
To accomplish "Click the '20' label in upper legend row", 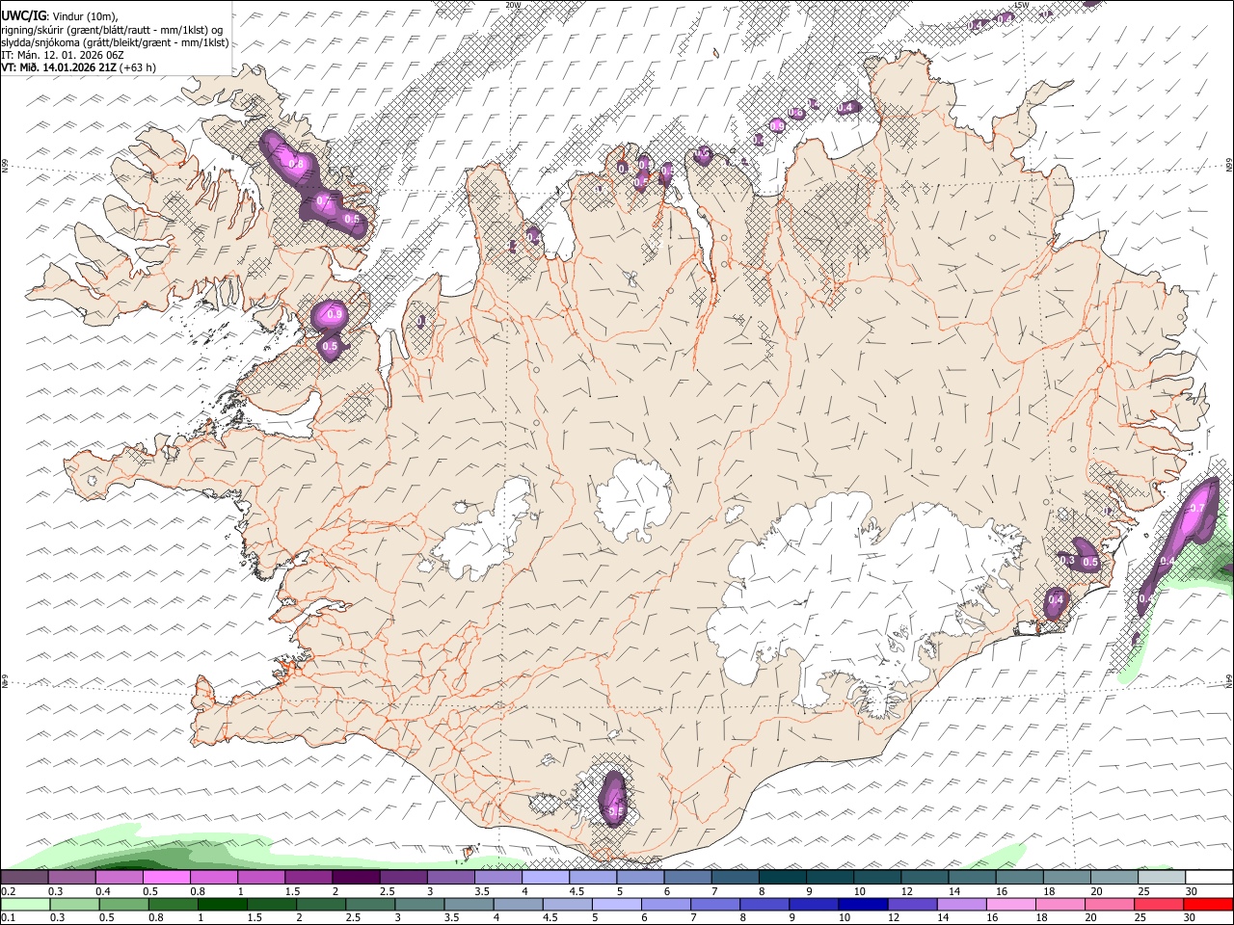I will [x=1096, y=891].
